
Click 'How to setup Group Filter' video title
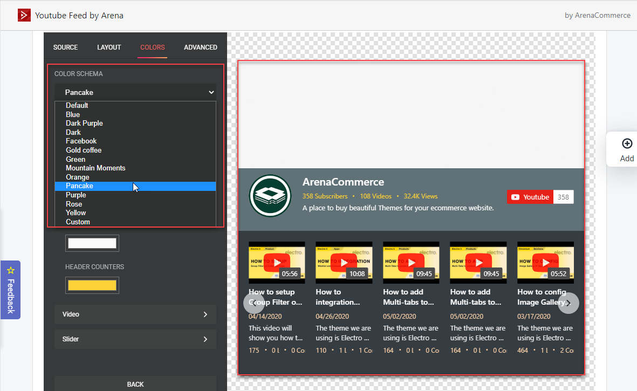point(276,297)
